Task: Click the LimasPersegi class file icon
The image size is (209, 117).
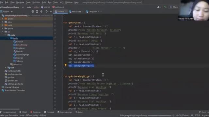Action: click(14, 45)
